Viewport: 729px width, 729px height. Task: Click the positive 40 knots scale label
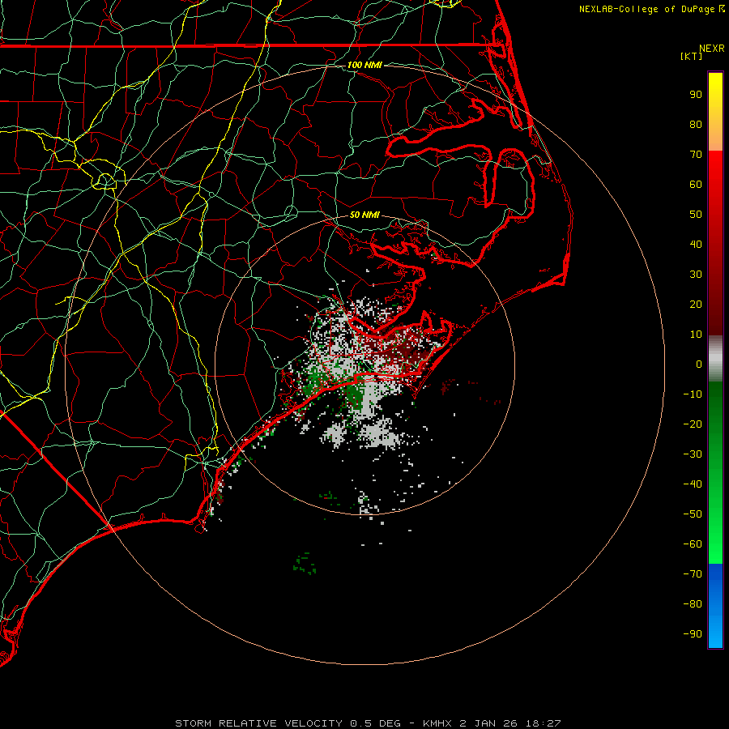click(x=696, y=245)
